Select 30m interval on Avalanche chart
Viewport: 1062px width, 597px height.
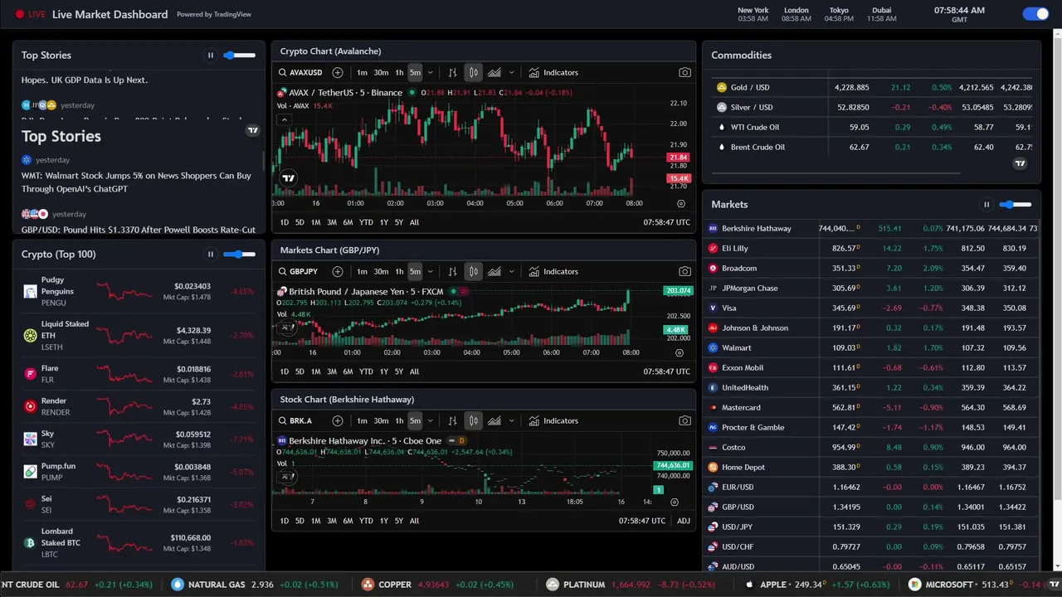381,72
